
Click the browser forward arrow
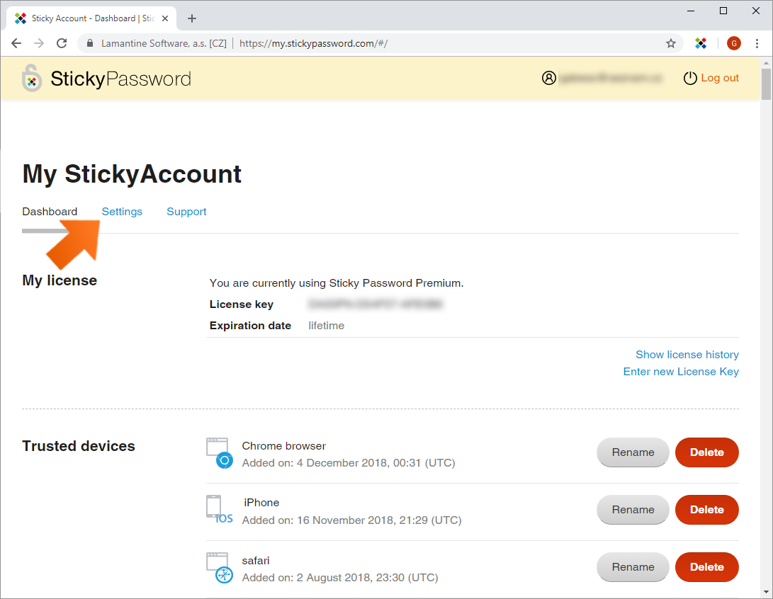(39, 43)
